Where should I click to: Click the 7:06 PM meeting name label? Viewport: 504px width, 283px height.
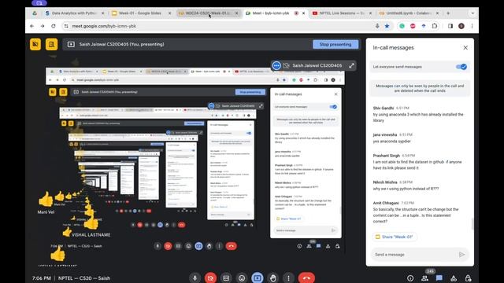(71, 278)
